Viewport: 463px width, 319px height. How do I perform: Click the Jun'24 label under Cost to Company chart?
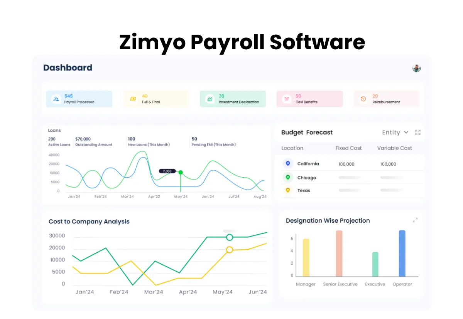[x=257, y=292]
